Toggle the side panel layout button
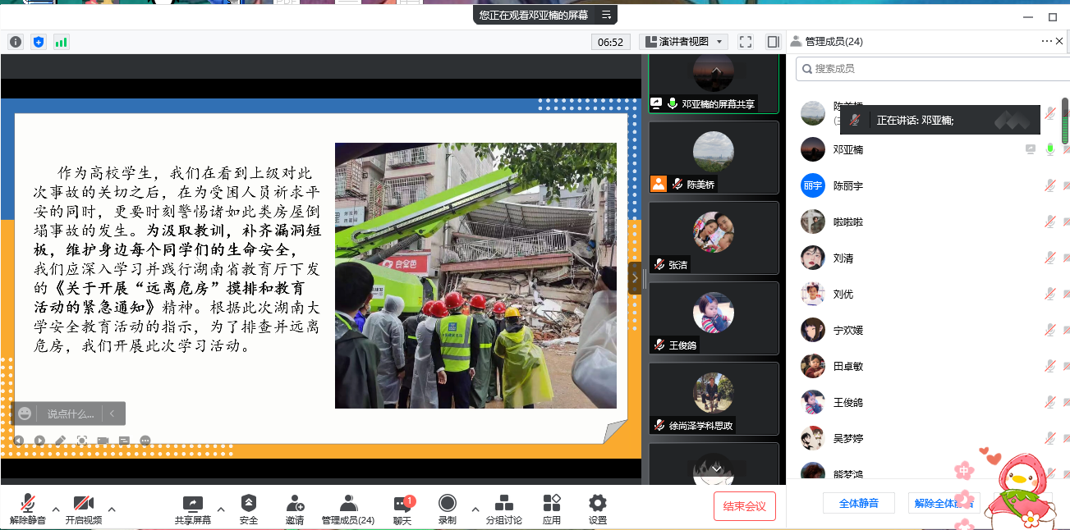 click(x=773, y=42)
